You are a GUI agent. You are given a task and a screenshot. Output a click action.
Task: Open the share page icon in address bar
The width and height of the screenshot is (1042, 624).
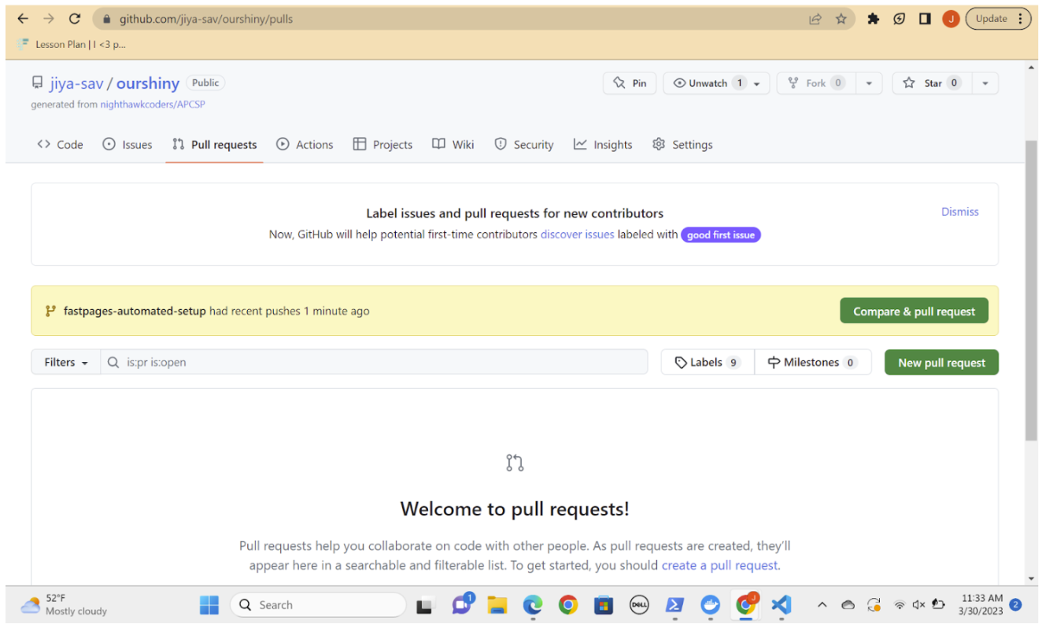[815, 19]
